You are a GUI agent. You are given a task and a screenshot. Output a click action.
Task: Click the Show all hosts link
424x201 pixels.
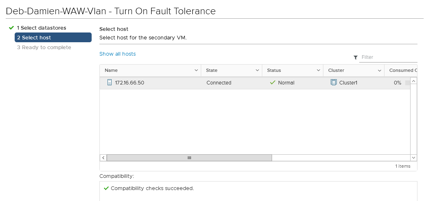pos(117,54)
